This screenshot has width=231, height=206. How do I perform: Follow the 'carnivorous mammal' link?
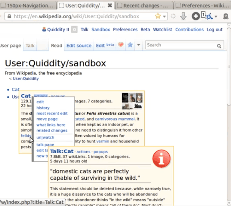[x=111, y=119]
